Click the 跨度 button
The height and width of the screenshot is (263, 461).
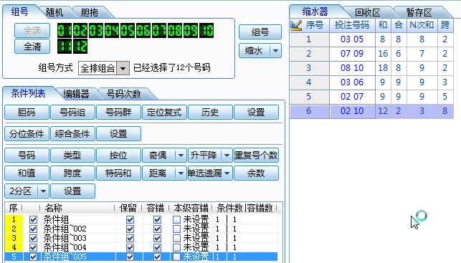[x=72, y=173]
